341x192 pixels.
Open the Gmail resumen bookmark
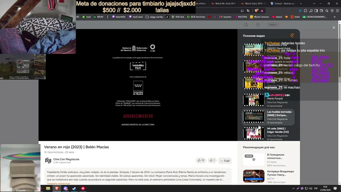pyautogui.click(x=225, y=17)
